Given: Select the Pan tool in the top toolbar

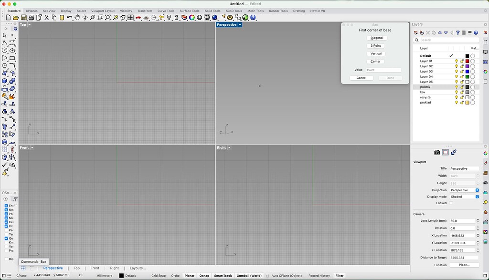Looking at the screenshot, I should click(77, 17).
